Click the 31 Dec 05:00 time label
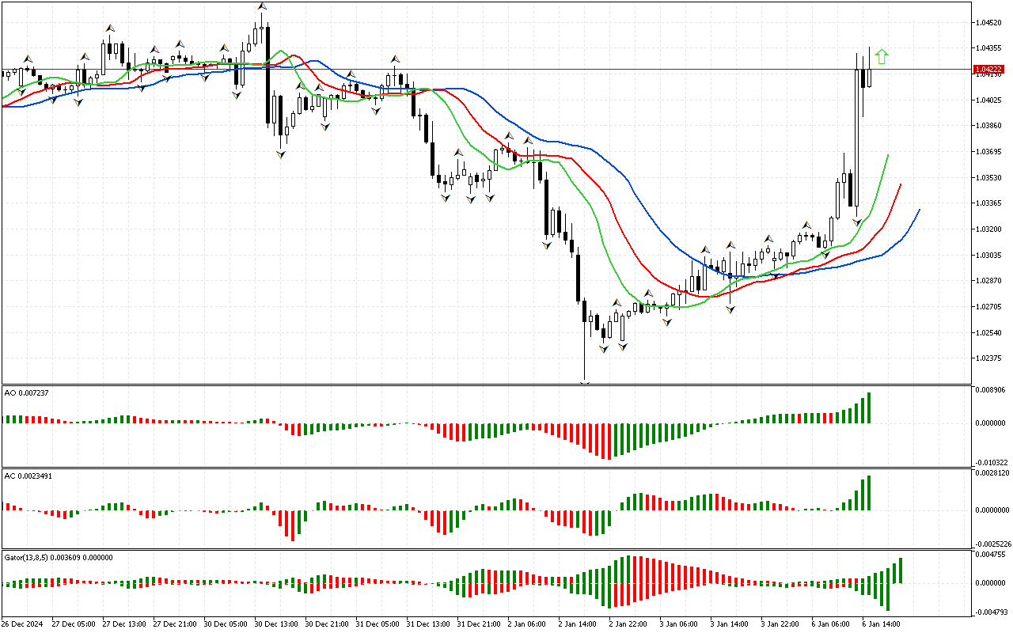This screenshot has width=1013, height=633. point(378,624)
